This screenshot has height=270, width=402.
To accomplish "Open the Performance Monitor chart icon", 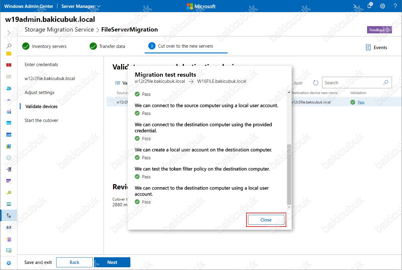I will [x=9, y=111].
